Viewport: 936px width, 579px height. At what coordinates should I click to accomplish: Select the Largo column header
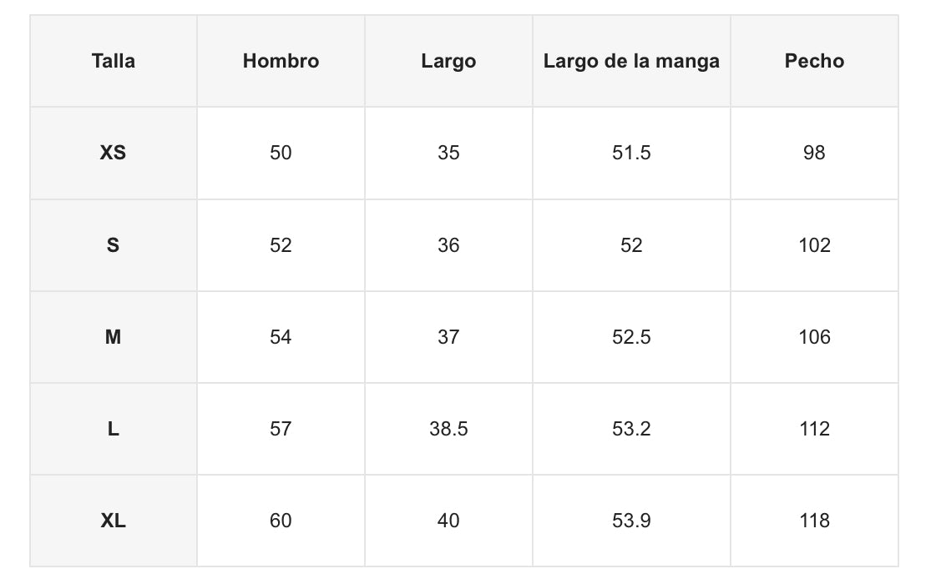point(448,61)
